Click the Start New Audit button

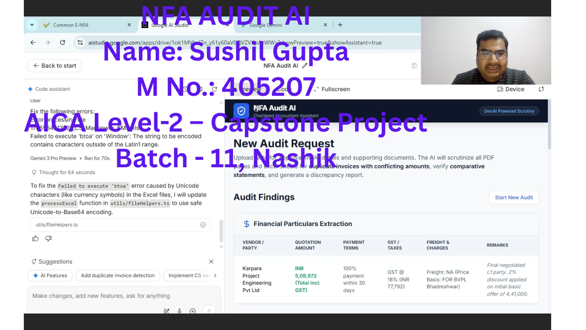[514, 198]
